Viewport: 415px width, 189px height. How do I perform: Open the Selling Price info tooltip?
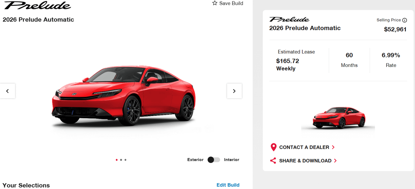click(x=405, y=20)
